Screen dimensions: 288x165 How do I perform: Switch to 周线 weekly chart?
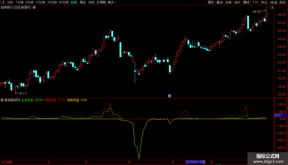83,2
